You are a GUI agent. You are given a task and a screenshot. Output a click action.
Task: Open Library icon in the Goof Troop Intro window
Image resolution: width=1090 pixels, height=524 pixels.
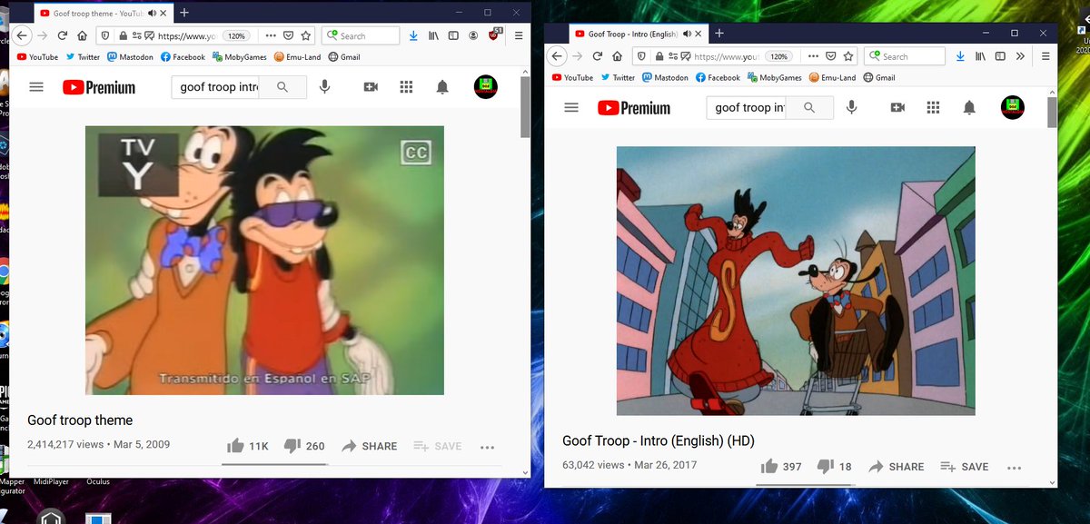981,56
